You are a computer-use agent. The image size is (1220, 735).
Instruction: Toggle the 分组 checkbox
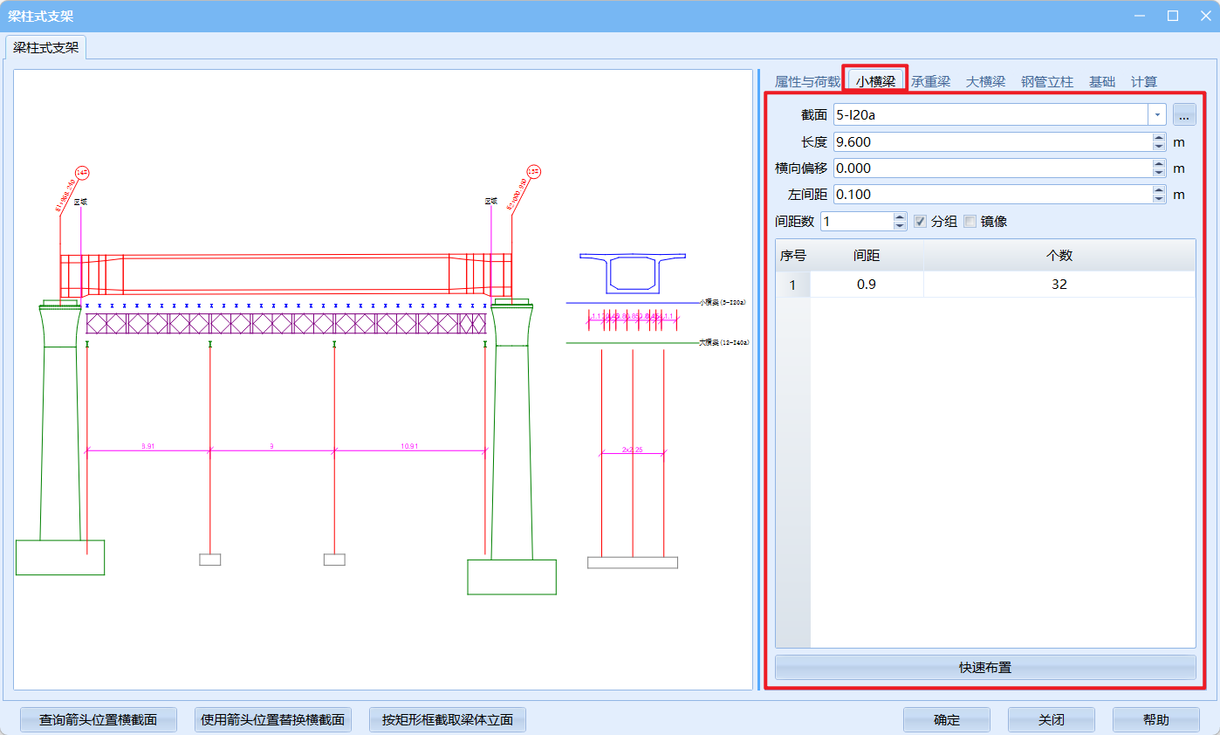pos(920,222)
